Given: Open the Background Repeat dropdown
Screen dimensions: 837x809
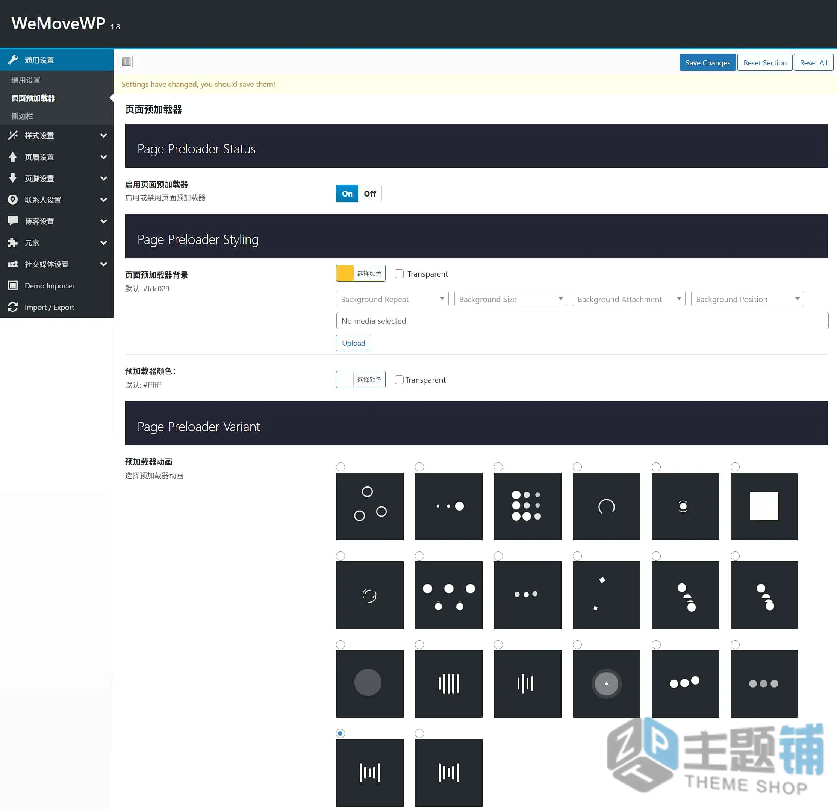Looking at the screenshot, I should click(392, 299).
